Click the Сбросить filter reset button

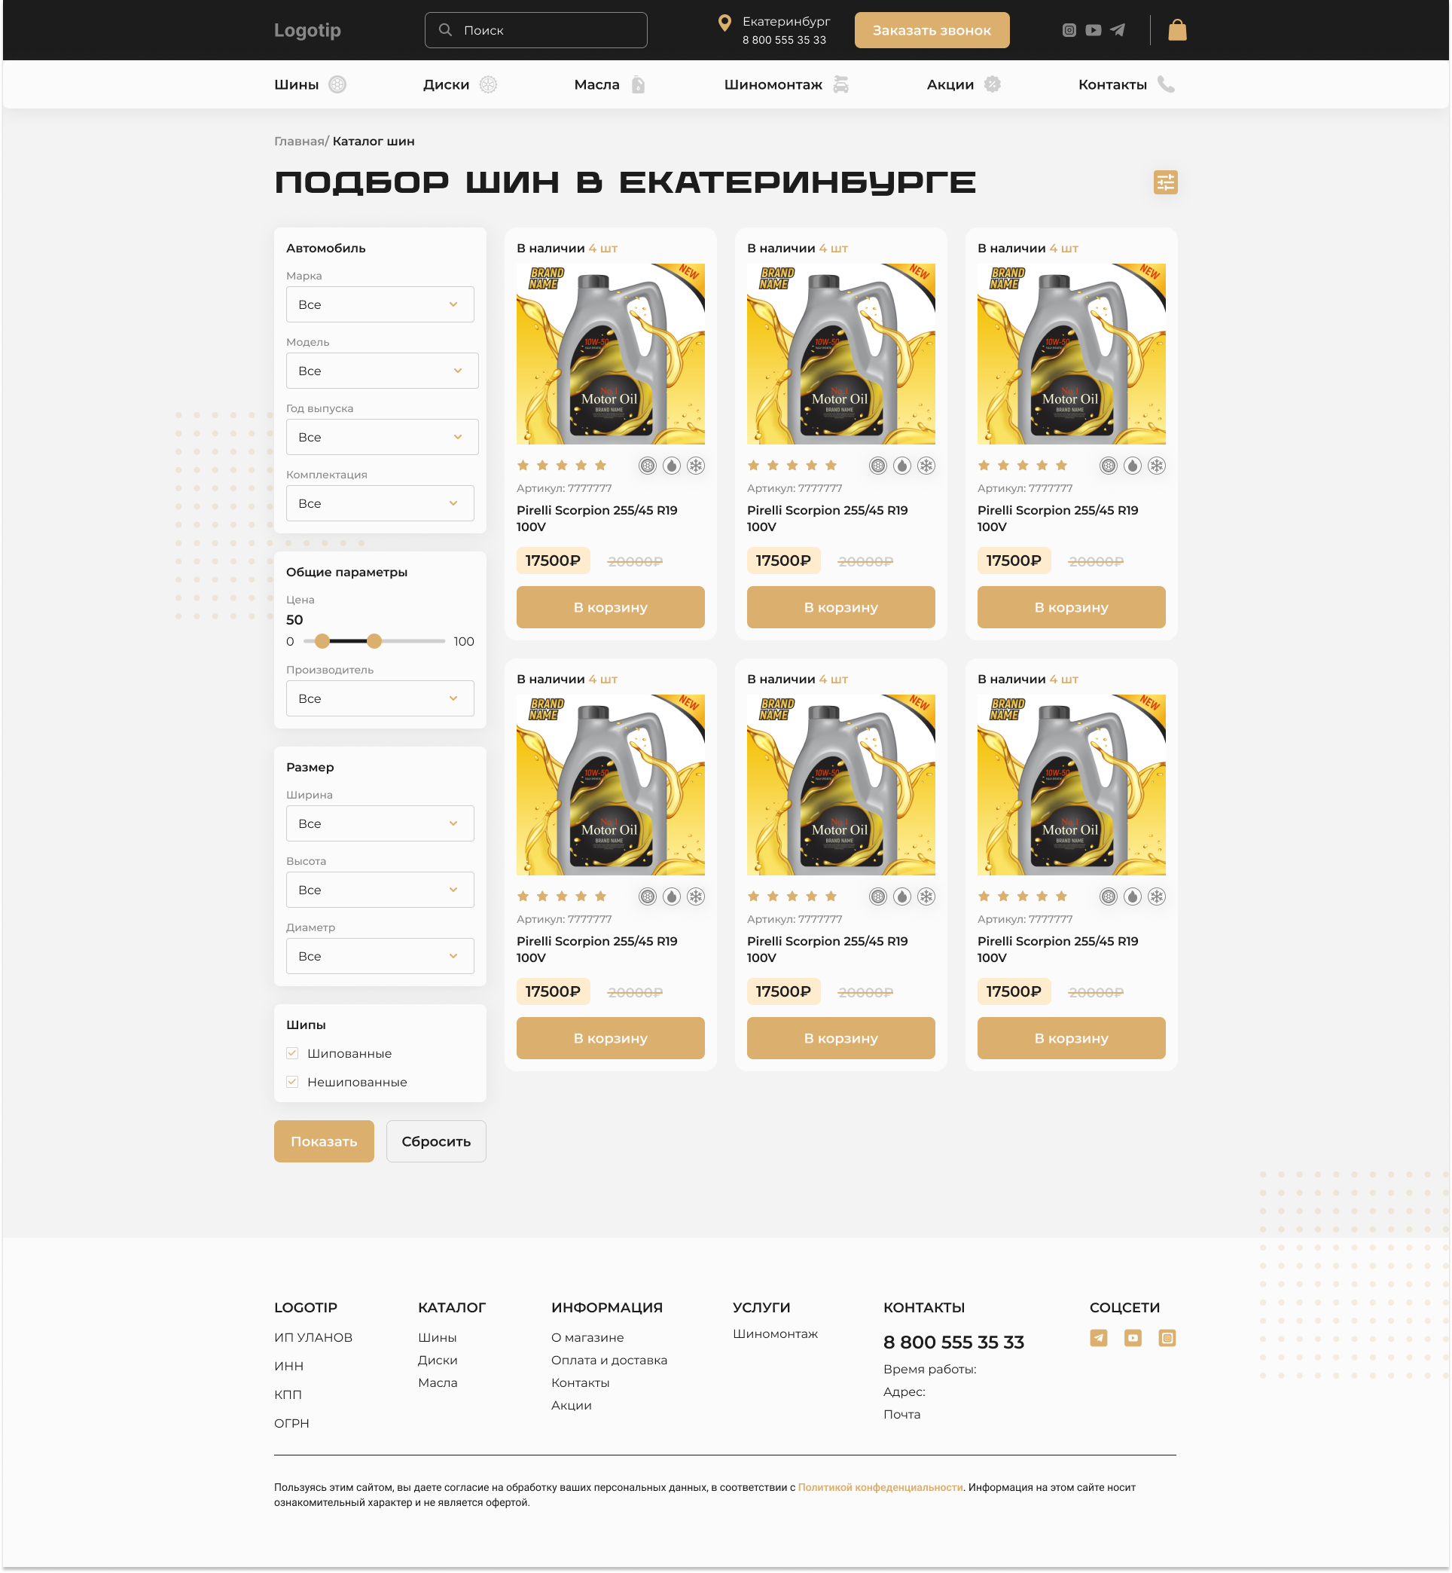pos(436,1141)
